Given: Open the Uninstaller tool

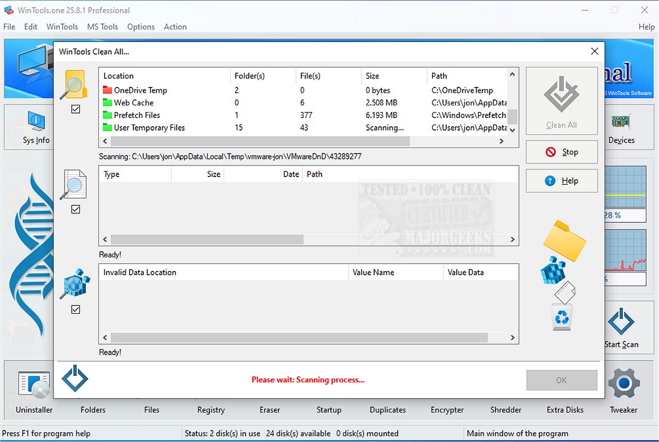Looking at the screenshot, I should point(34,390).
